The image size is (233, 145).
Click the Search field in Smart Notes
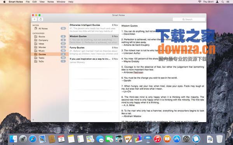click(189, 19)
